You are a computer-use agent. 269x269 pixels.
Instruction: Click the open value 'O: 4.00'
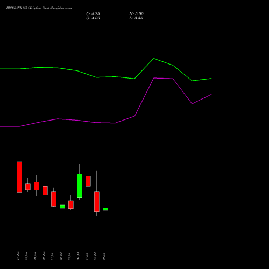(x=93, y=18)
